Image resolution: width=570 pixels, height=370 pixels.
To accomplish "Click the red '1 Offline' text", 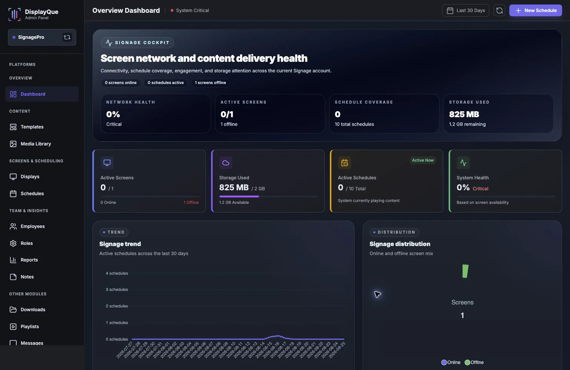I will [x=191, y=203].
